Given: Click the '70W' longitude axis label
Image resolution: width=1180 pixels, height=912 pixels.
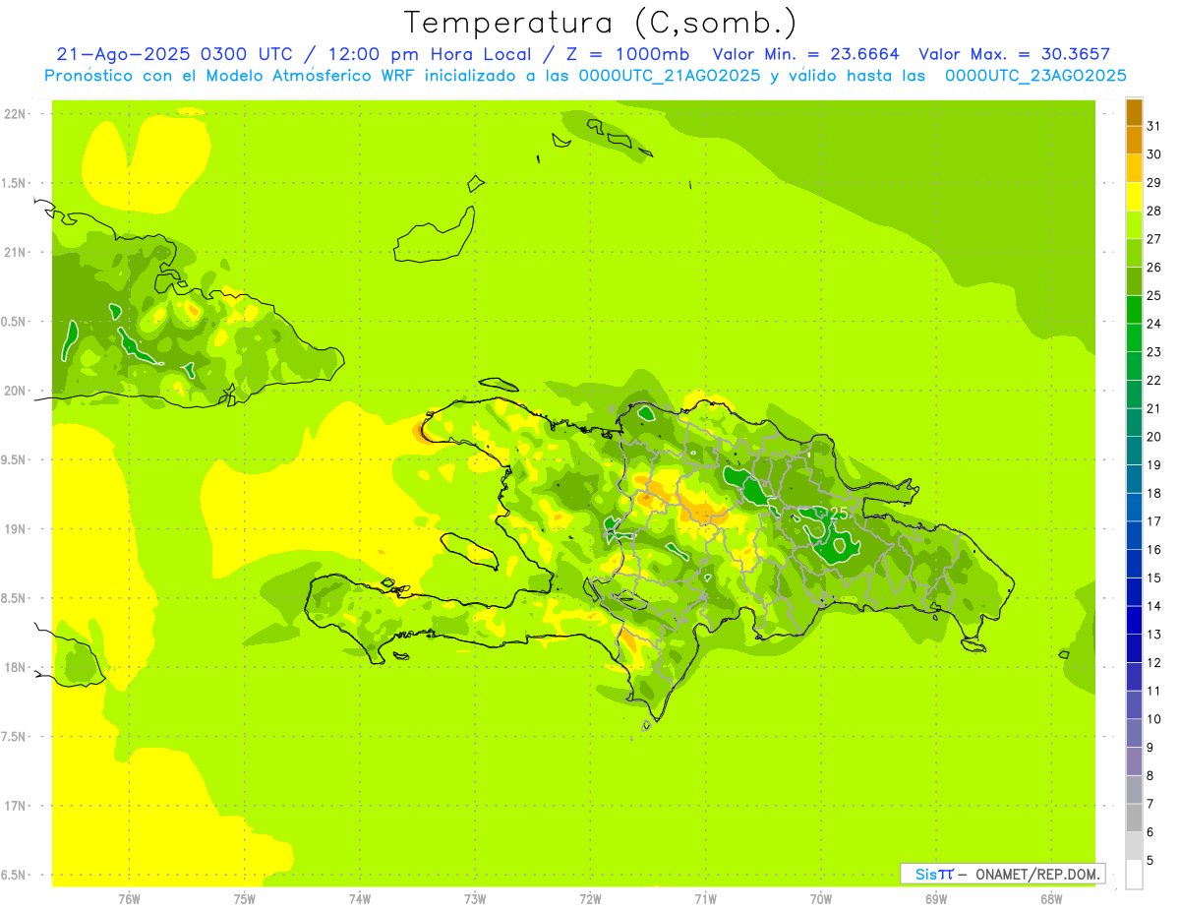Looking at the screenshot, I should tap(821, 898).
